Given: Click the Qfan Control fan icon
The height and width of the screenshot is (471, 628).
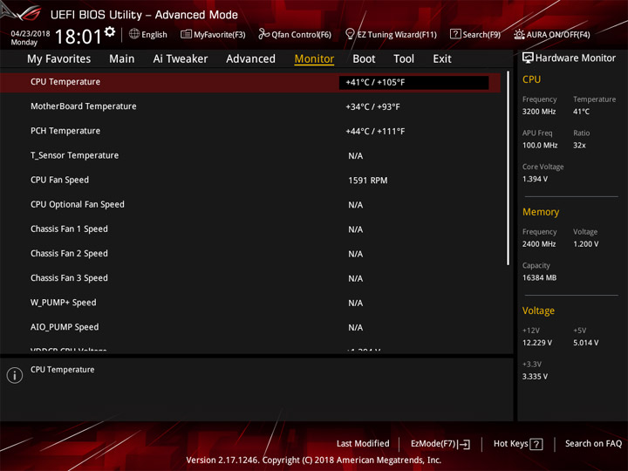Looking at the screenshot, I should tap(263, 34).
